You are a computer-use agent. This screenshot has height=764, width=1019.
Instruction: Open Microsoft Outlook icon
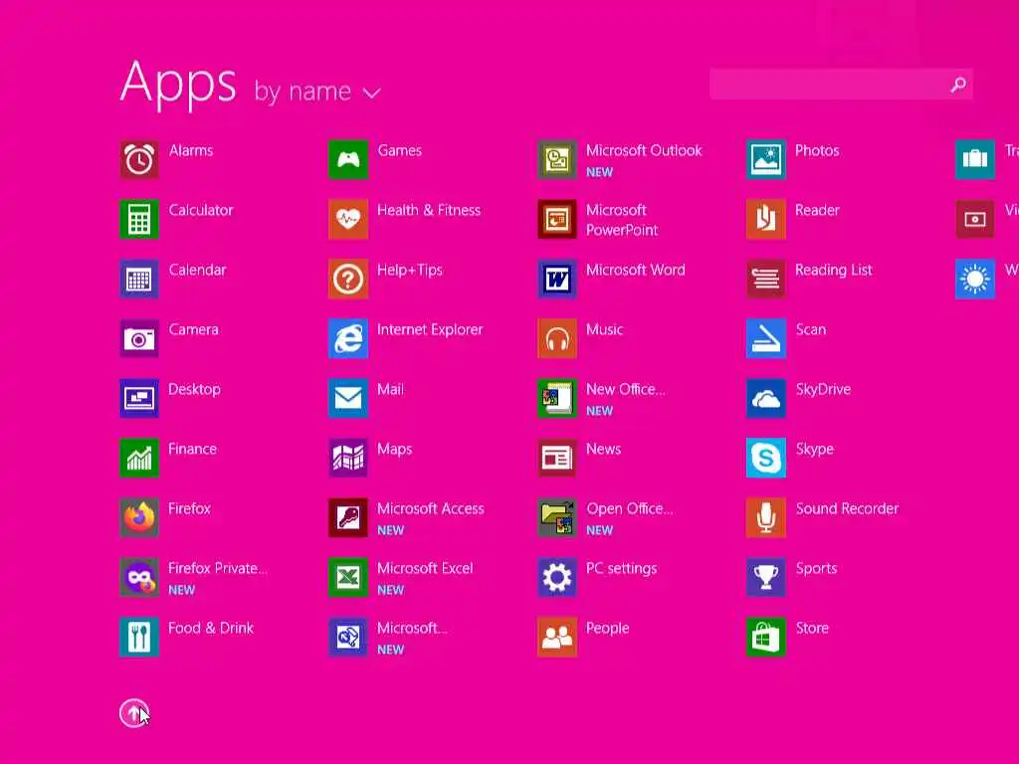(x=557, y=159)
